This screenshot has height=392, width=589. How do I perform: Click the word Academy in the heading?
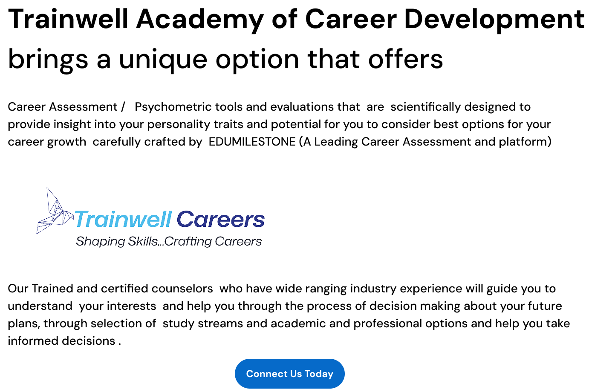click(200, 20)
